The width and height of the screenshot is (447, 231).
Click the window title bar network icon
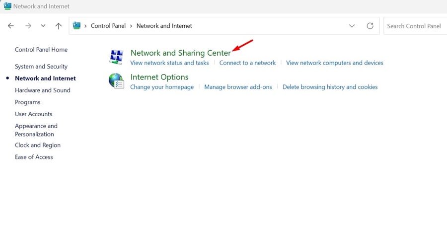coord(7,6)
